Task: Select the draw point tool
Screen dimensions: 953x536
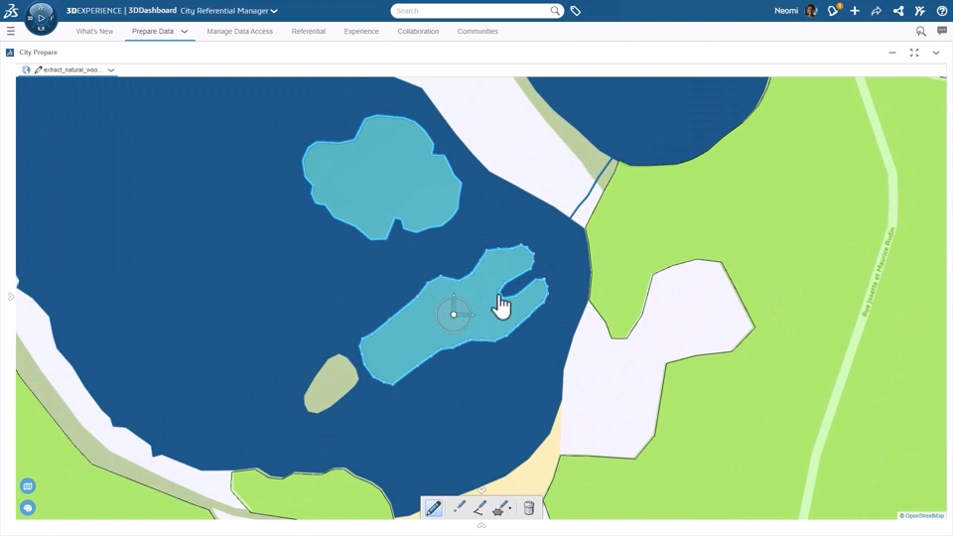Action: click(x=460, y=507)
